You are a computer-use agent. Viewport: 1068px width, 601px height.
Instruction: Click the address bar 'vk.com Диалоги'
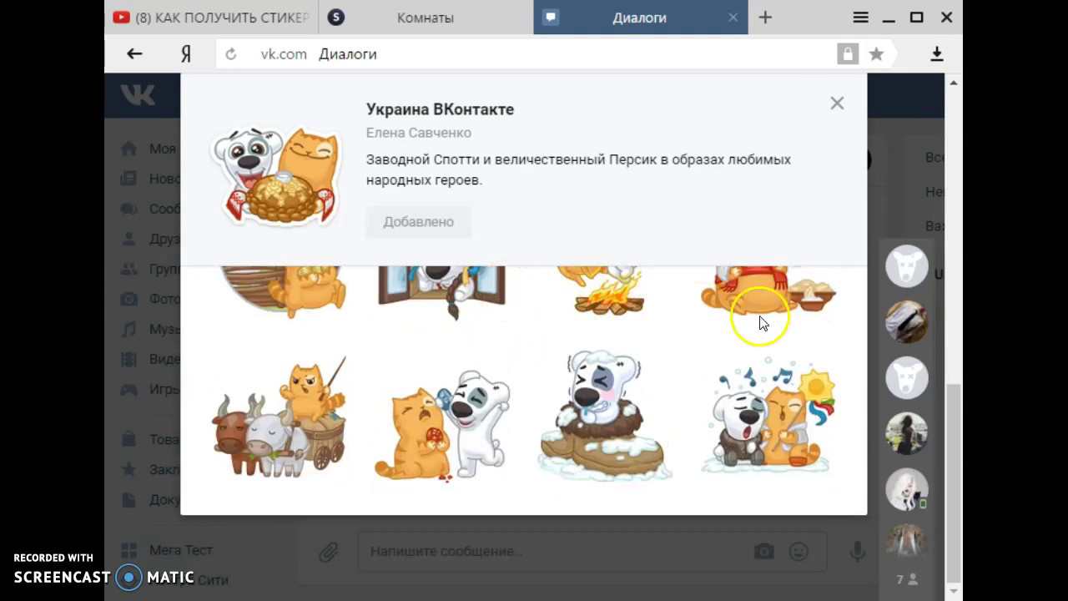point(526,54)
